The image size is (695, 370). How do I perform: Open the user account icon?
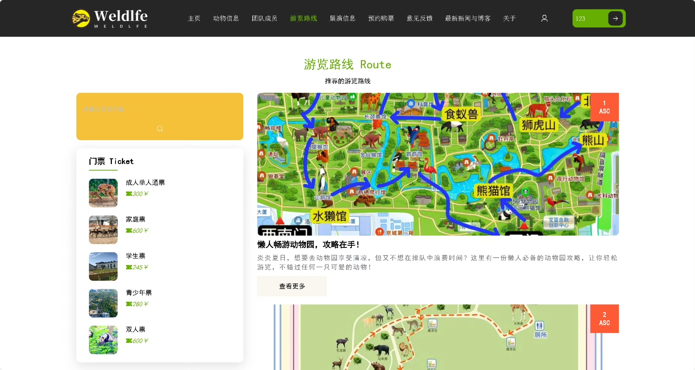[544, 18]
